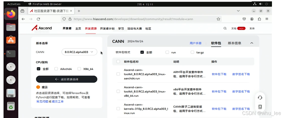Toggle the select-all checkbox beside 软件包名称

click(x=118, y=62)
